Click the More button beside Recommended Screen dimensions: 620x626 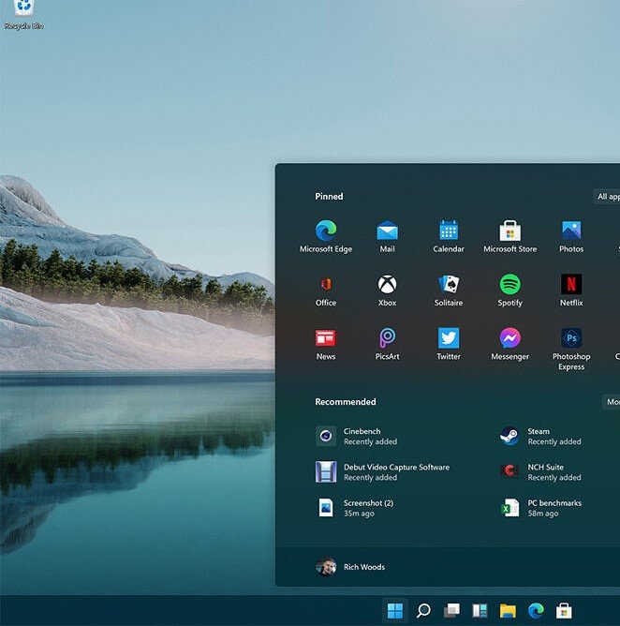(612, 402)
